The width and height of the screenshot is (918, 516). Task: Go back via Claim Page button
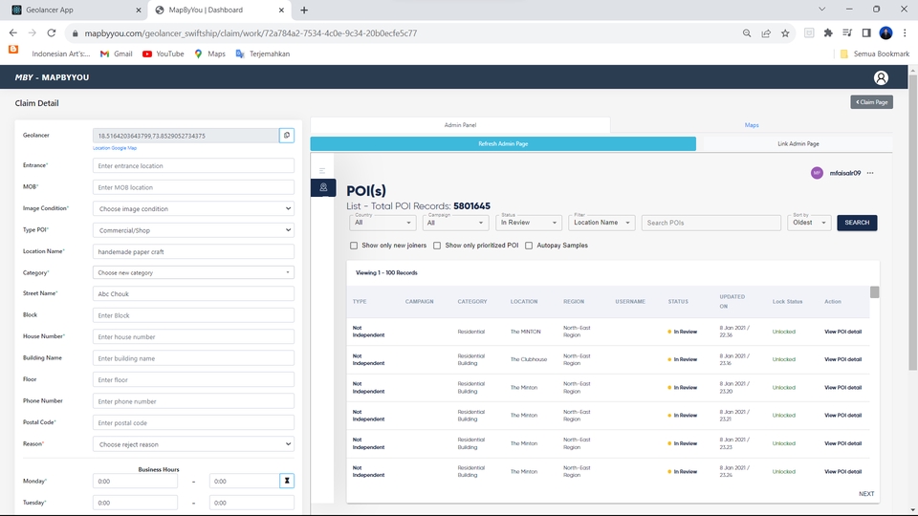(872, 102)
